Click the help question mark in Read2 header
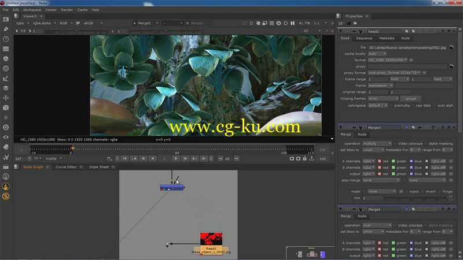 [442, 31]
